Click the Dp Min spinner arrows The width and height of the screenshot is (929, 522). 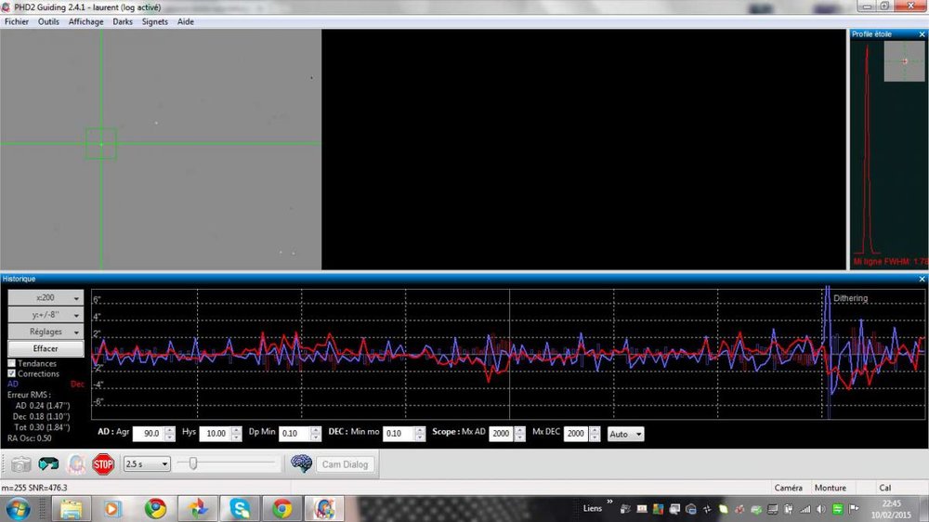[316, 434]
